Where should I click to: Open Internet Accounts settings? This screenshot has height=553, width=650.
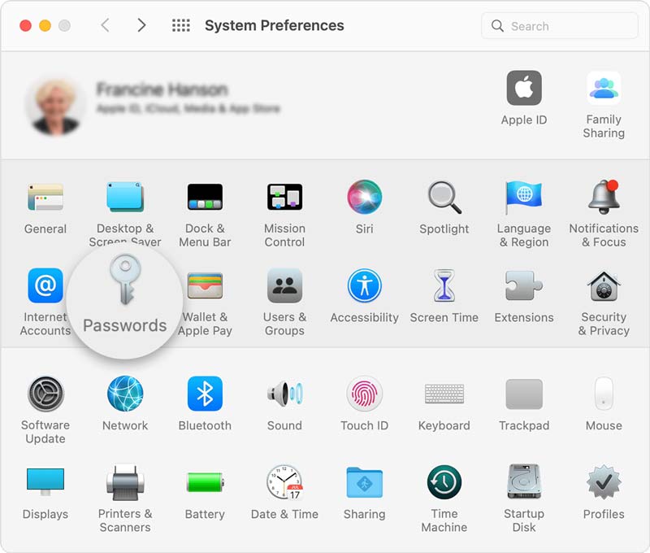[x=45, y=286]
